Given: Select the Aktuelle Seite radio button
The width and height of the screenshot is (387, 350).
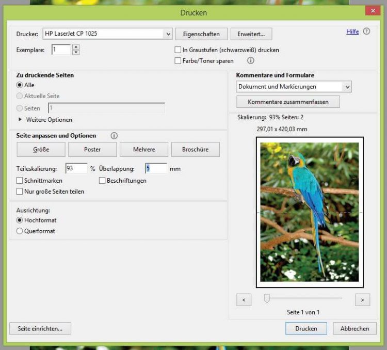Looking at the screenshot, I should pos(20,96).
